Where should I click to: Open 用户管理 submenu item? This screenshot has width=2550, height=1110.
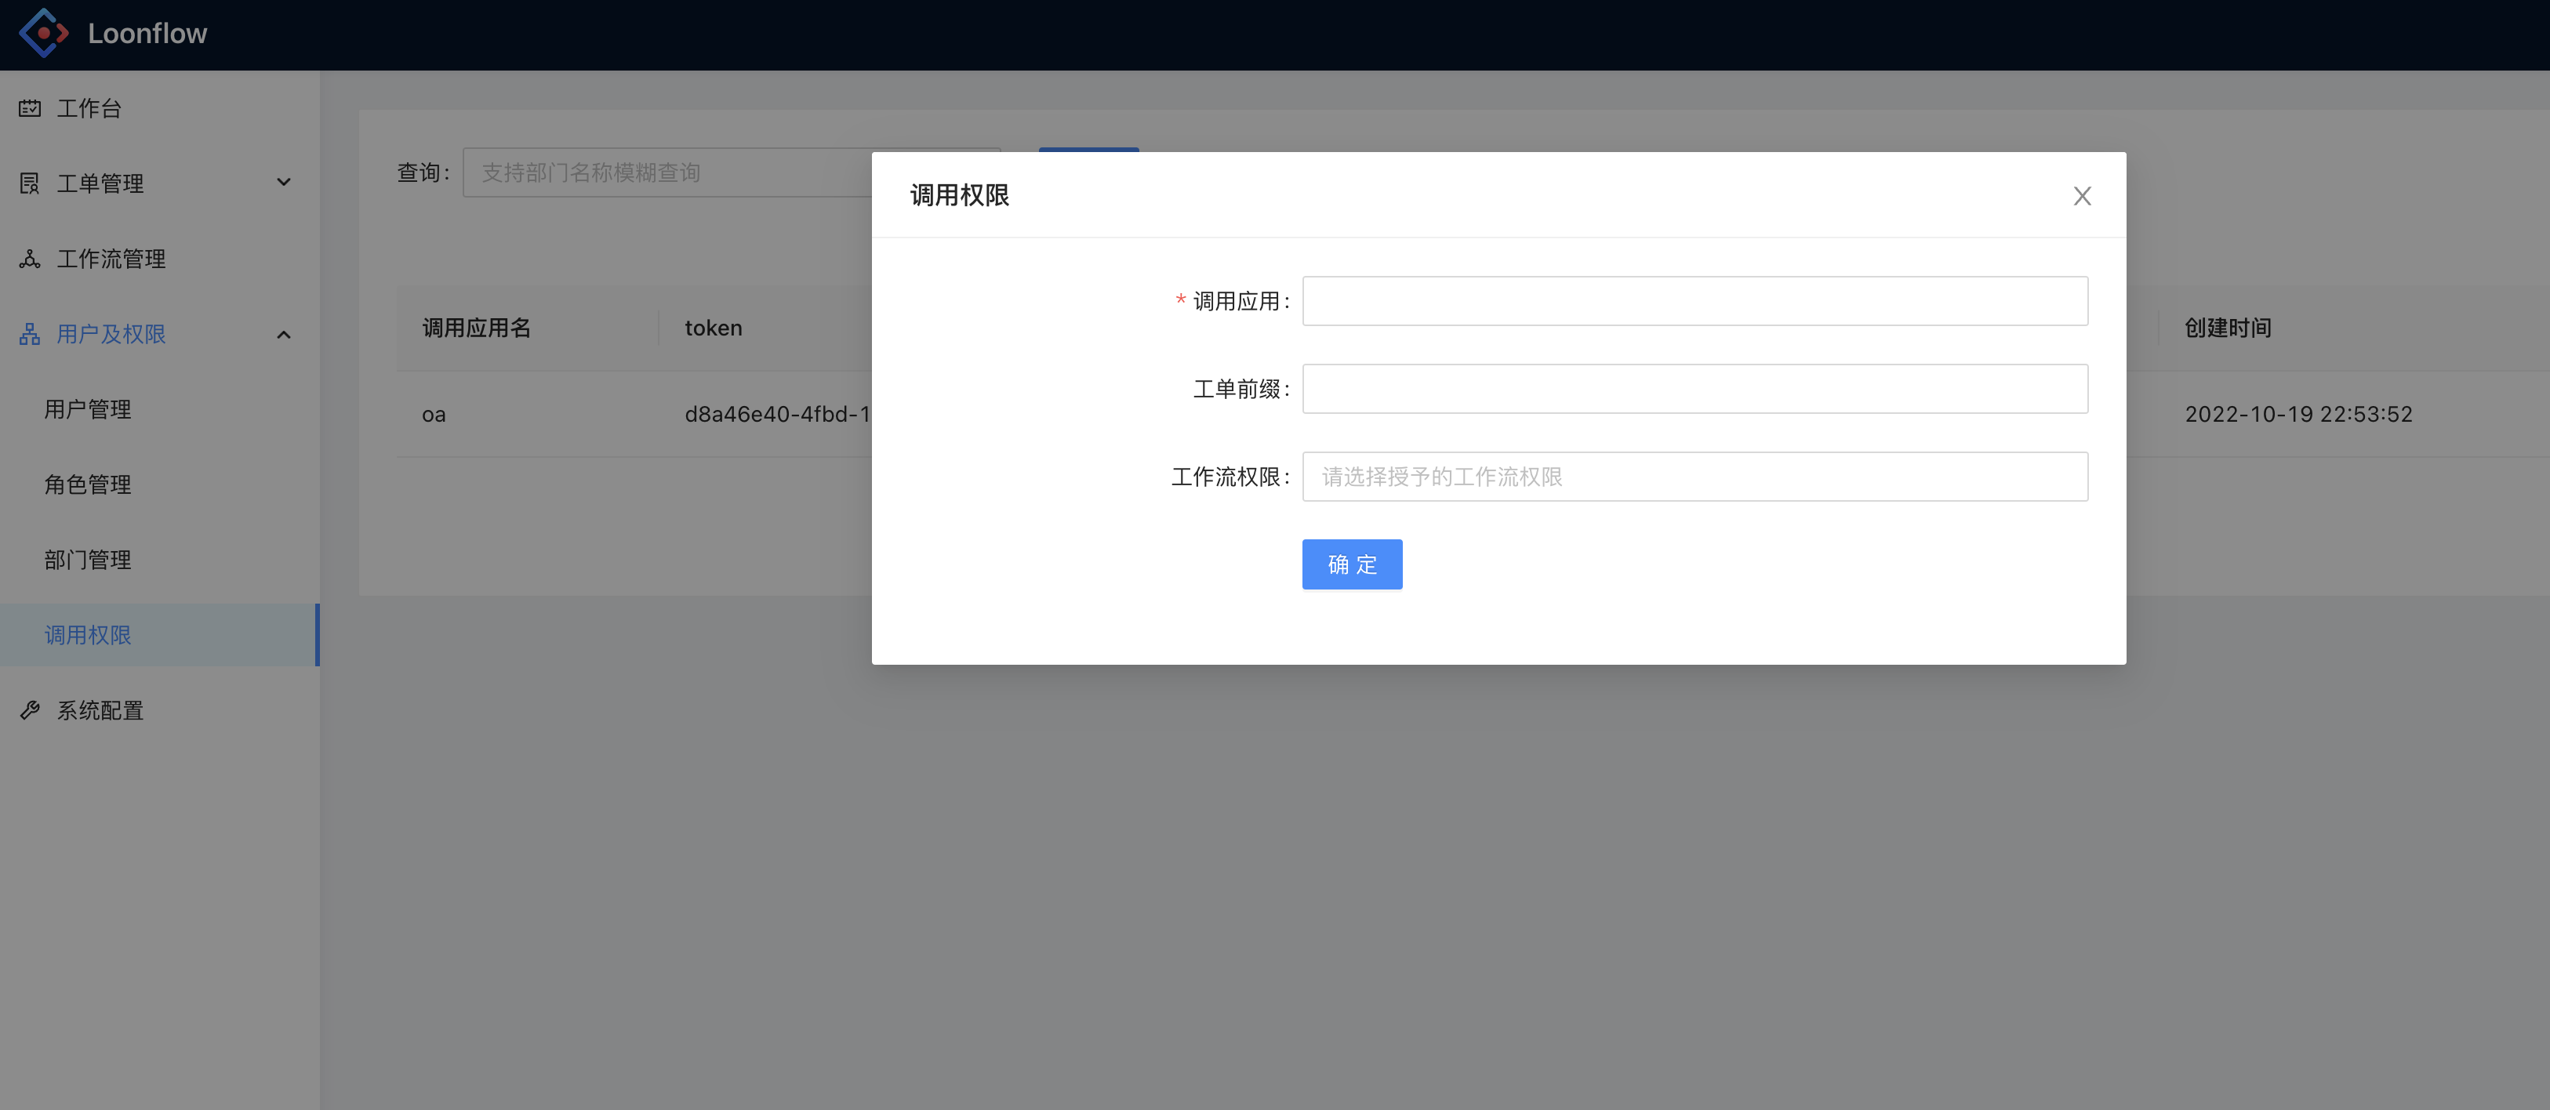coord(159,409)
